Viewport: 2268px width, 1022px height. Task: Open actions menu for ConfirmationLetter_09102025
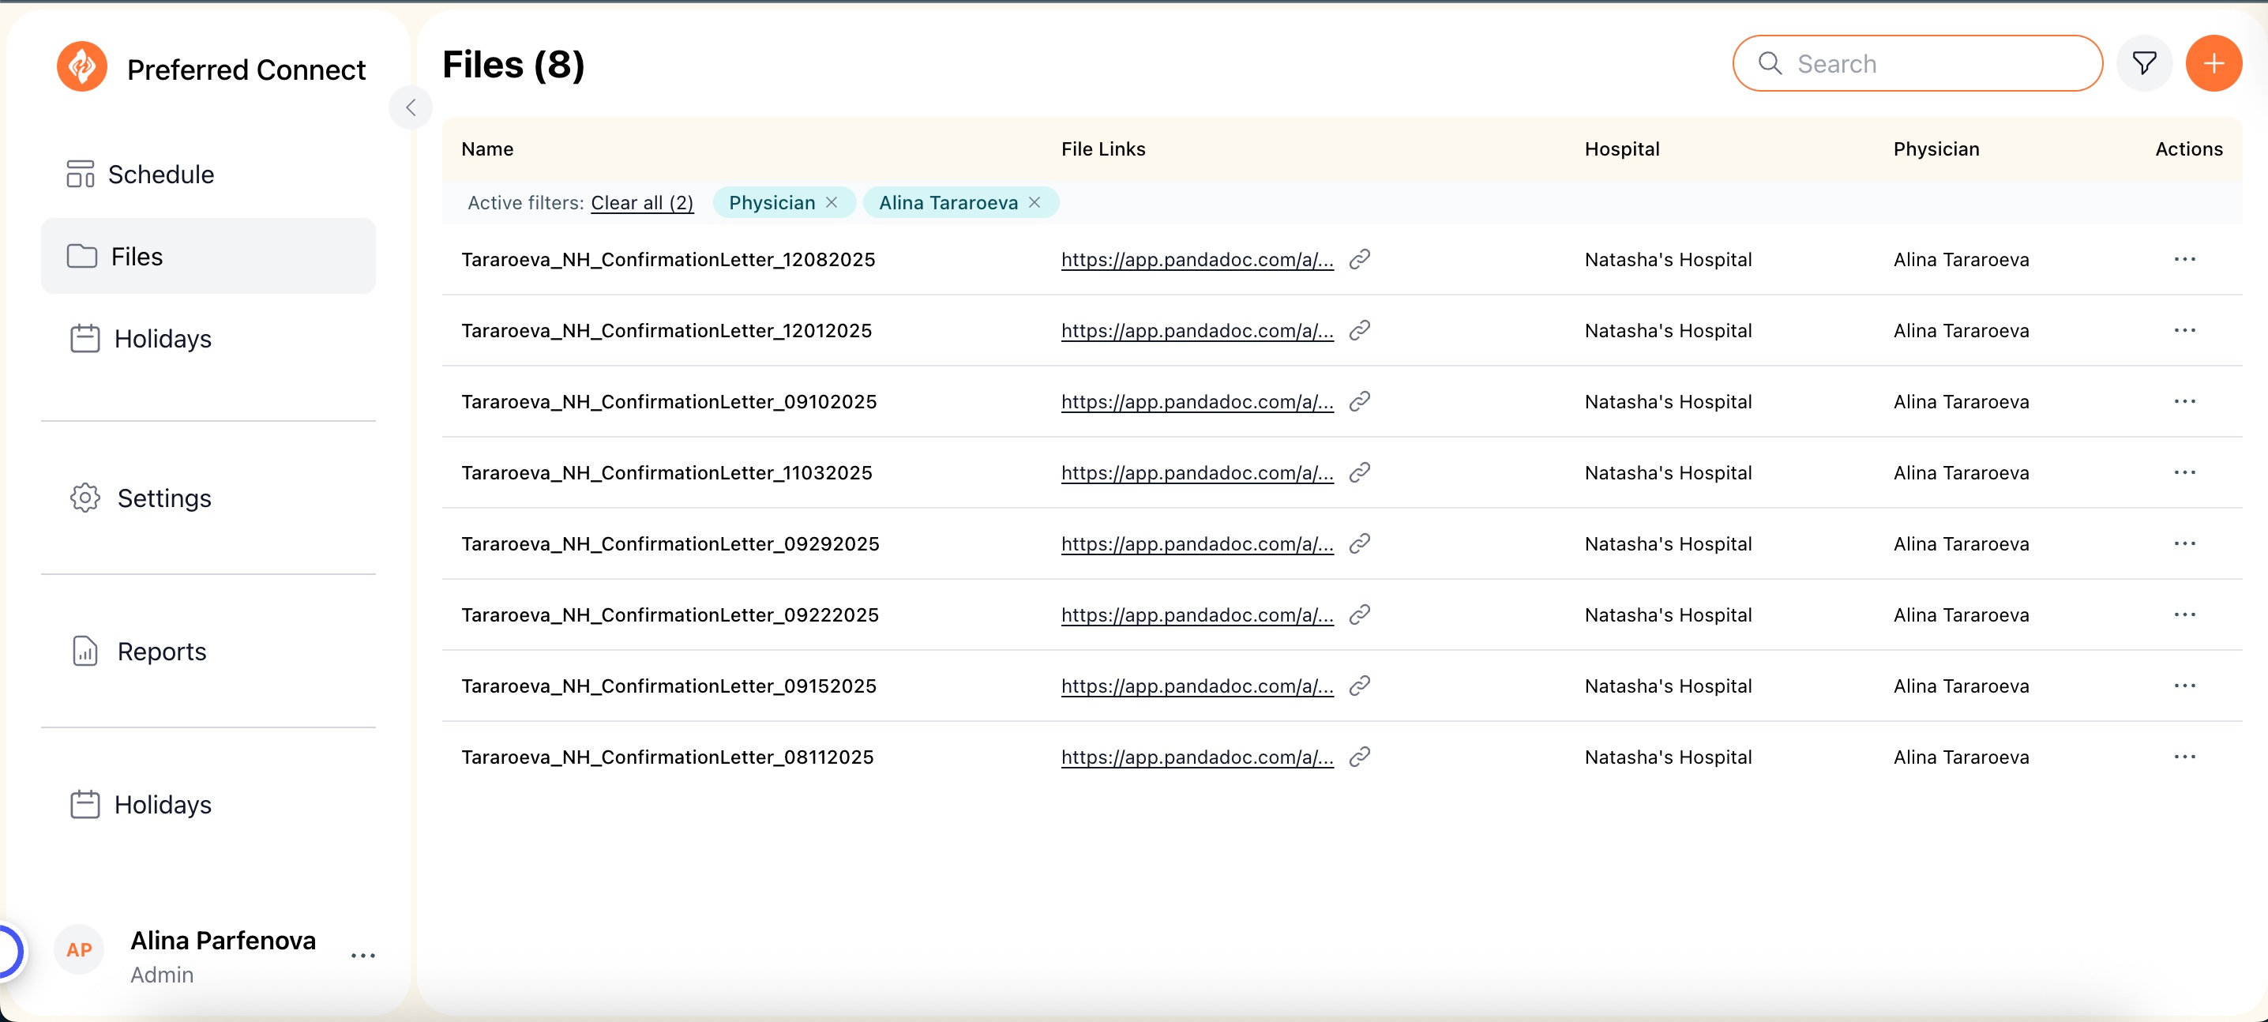[x=2184, y=401]
